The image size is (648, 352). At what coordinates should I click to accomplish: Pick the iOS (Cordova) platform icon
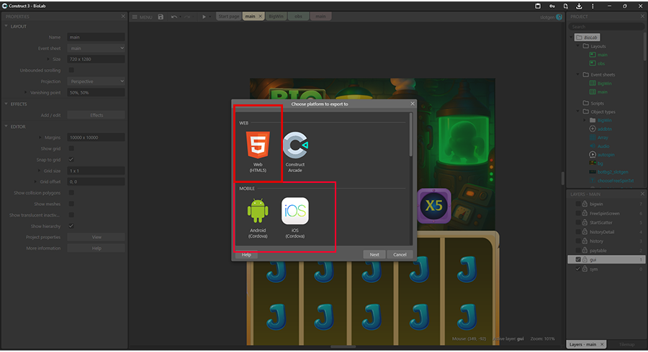[294, 217]
